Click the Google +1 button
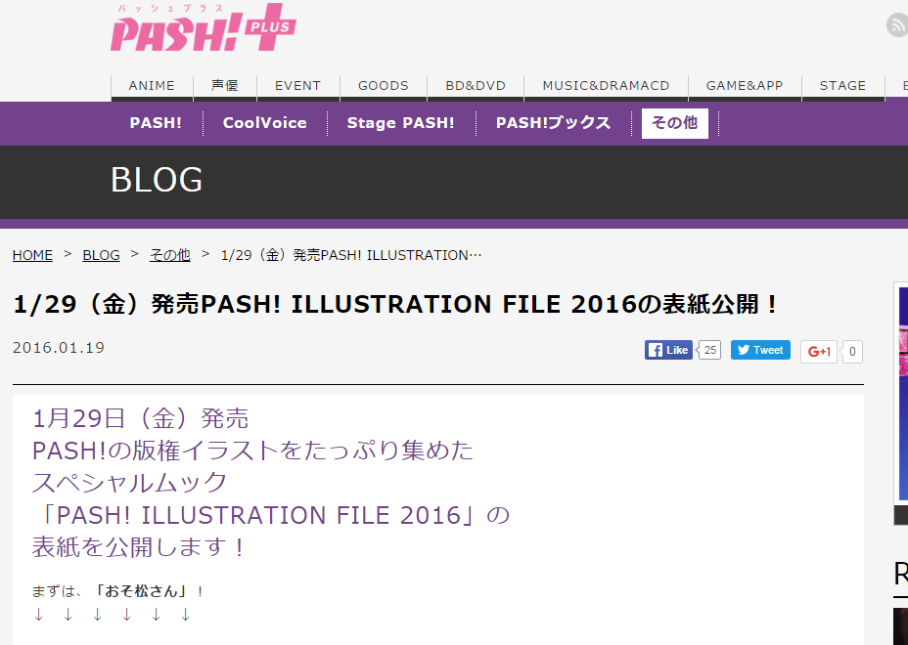This screenshot has height=645, width=908. click(x=819, y=352)
